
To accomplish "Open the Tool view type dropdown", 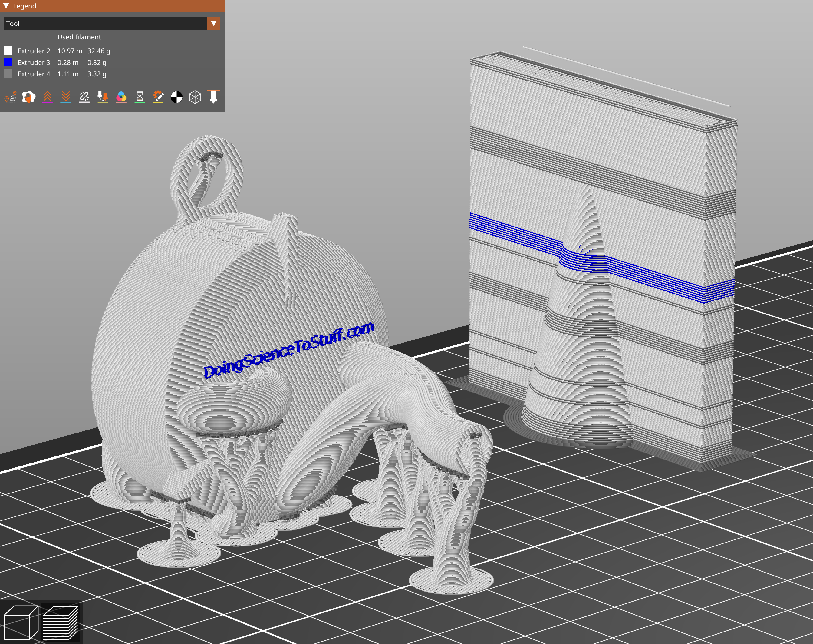I will click(x=105, y=23).
